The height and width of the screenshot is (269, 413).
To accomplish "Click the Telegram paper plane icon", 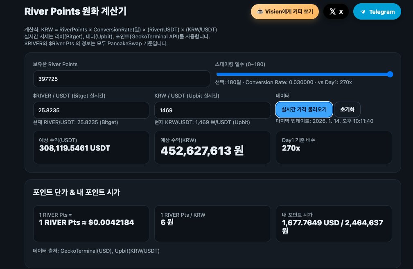I will (x=363, y=12).
